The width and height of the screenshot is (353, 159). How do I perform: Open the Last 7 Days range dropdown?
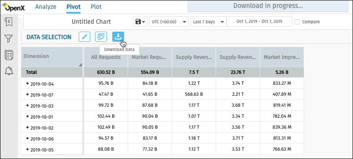click(x=209, y=22)
